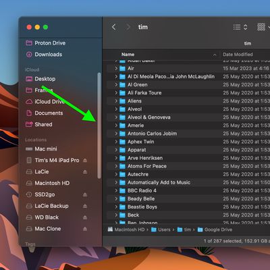Expand the Air folder
270x270 pixels.
pos(116,68)
